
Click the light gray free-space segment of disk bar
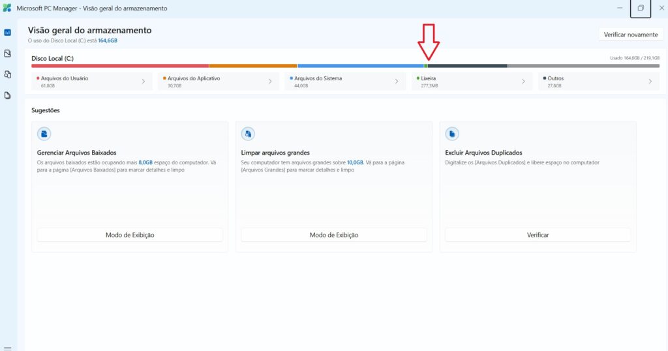click(584, 66)
